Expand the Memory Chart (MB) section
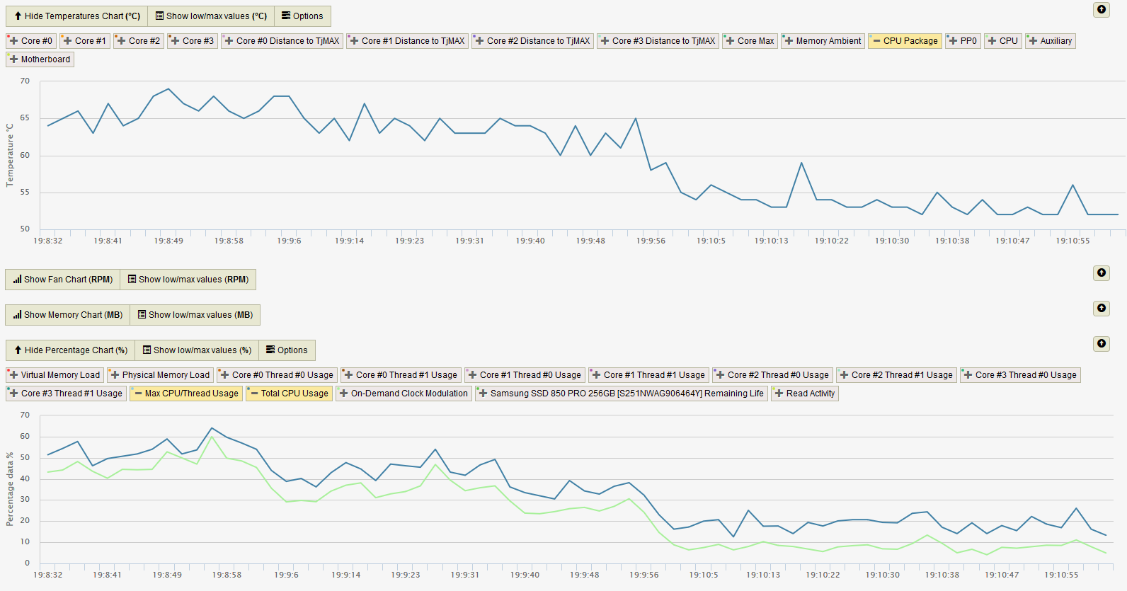This screenshot has width=1127, height=591. click(x=67, y=315)
